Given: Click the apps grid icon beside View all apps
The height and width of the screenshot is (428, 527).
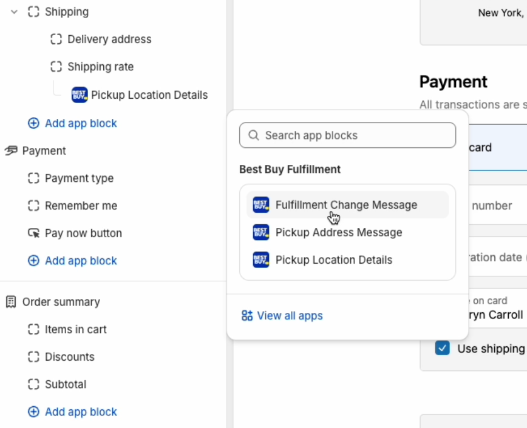Looking at the screenshot, I should 247,316.
